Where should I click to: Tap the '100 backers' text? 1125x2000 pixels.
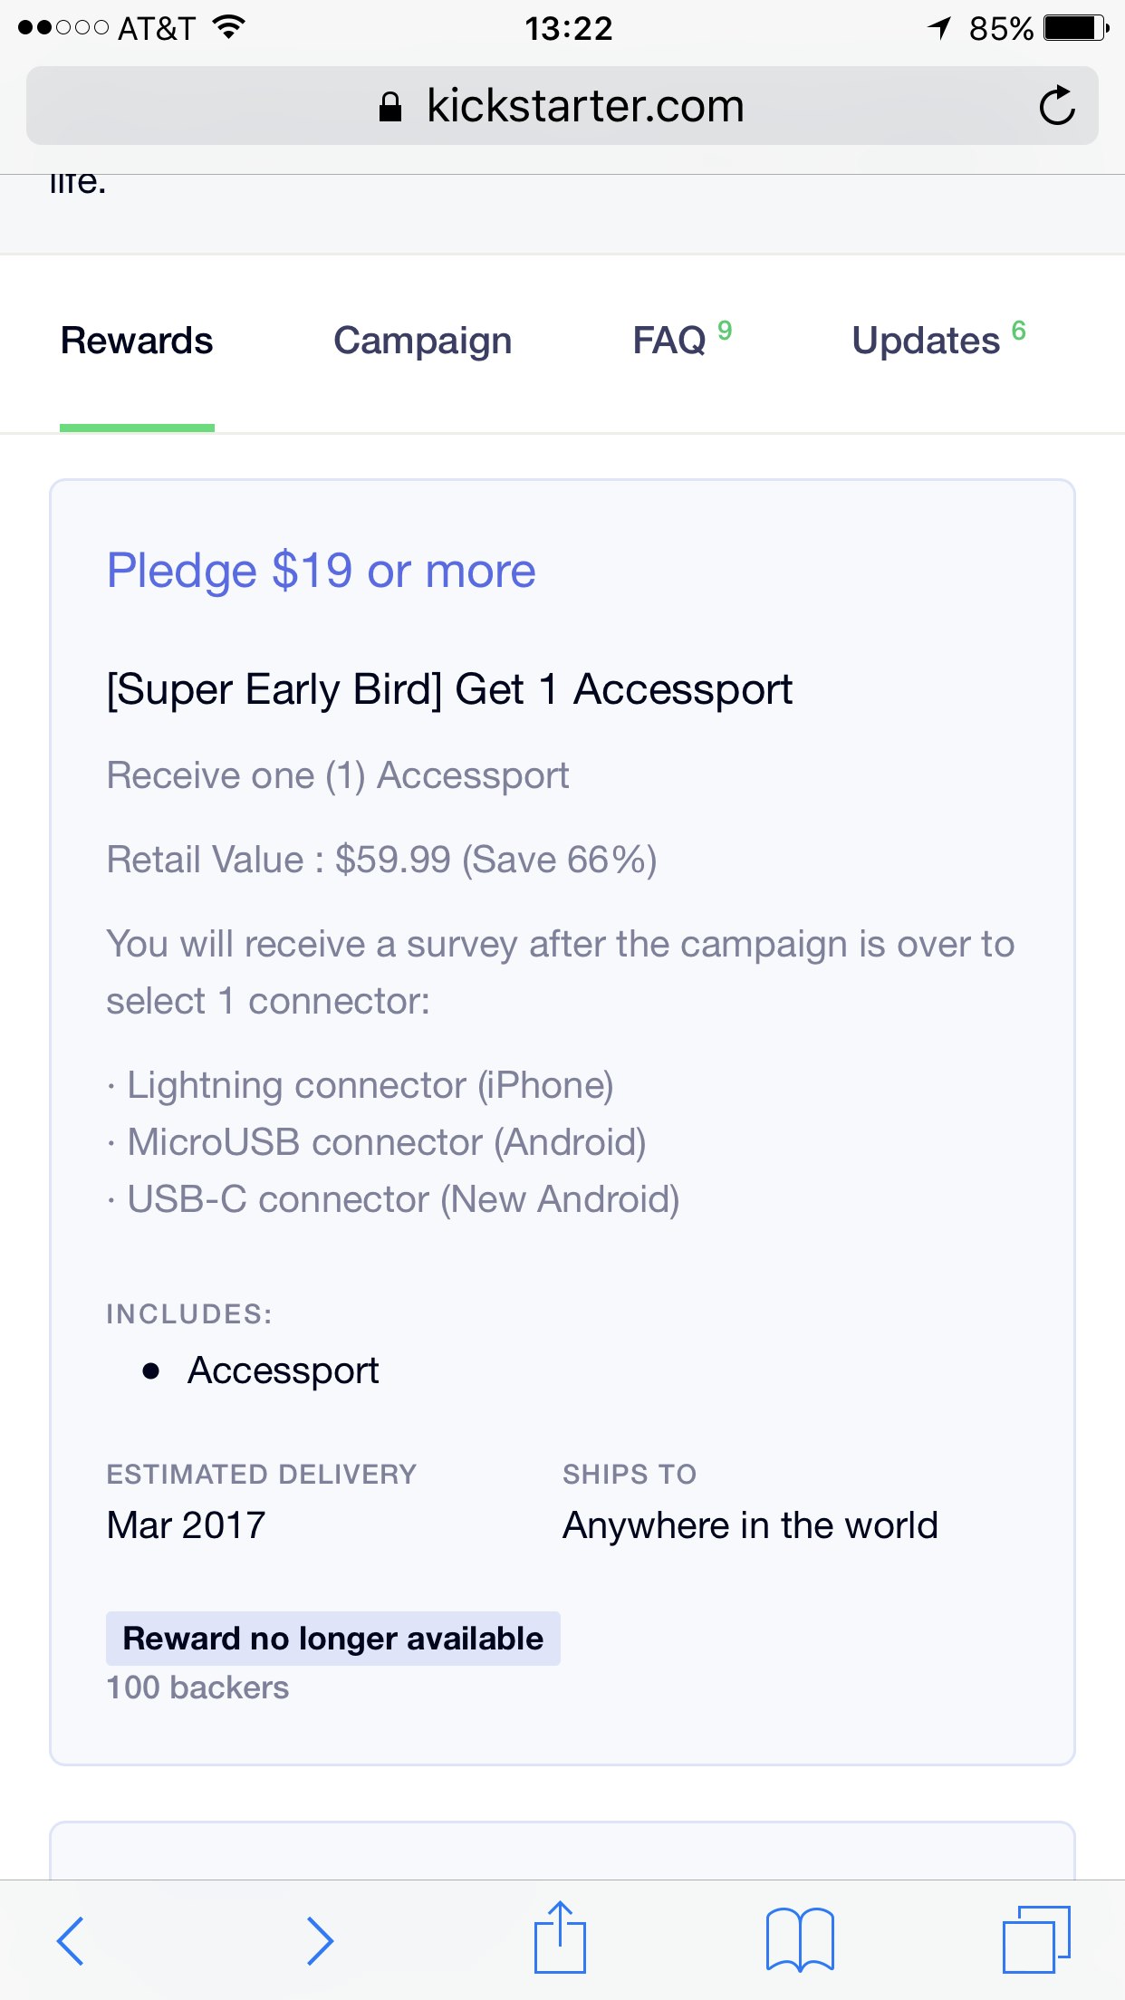coord(197,1687)
